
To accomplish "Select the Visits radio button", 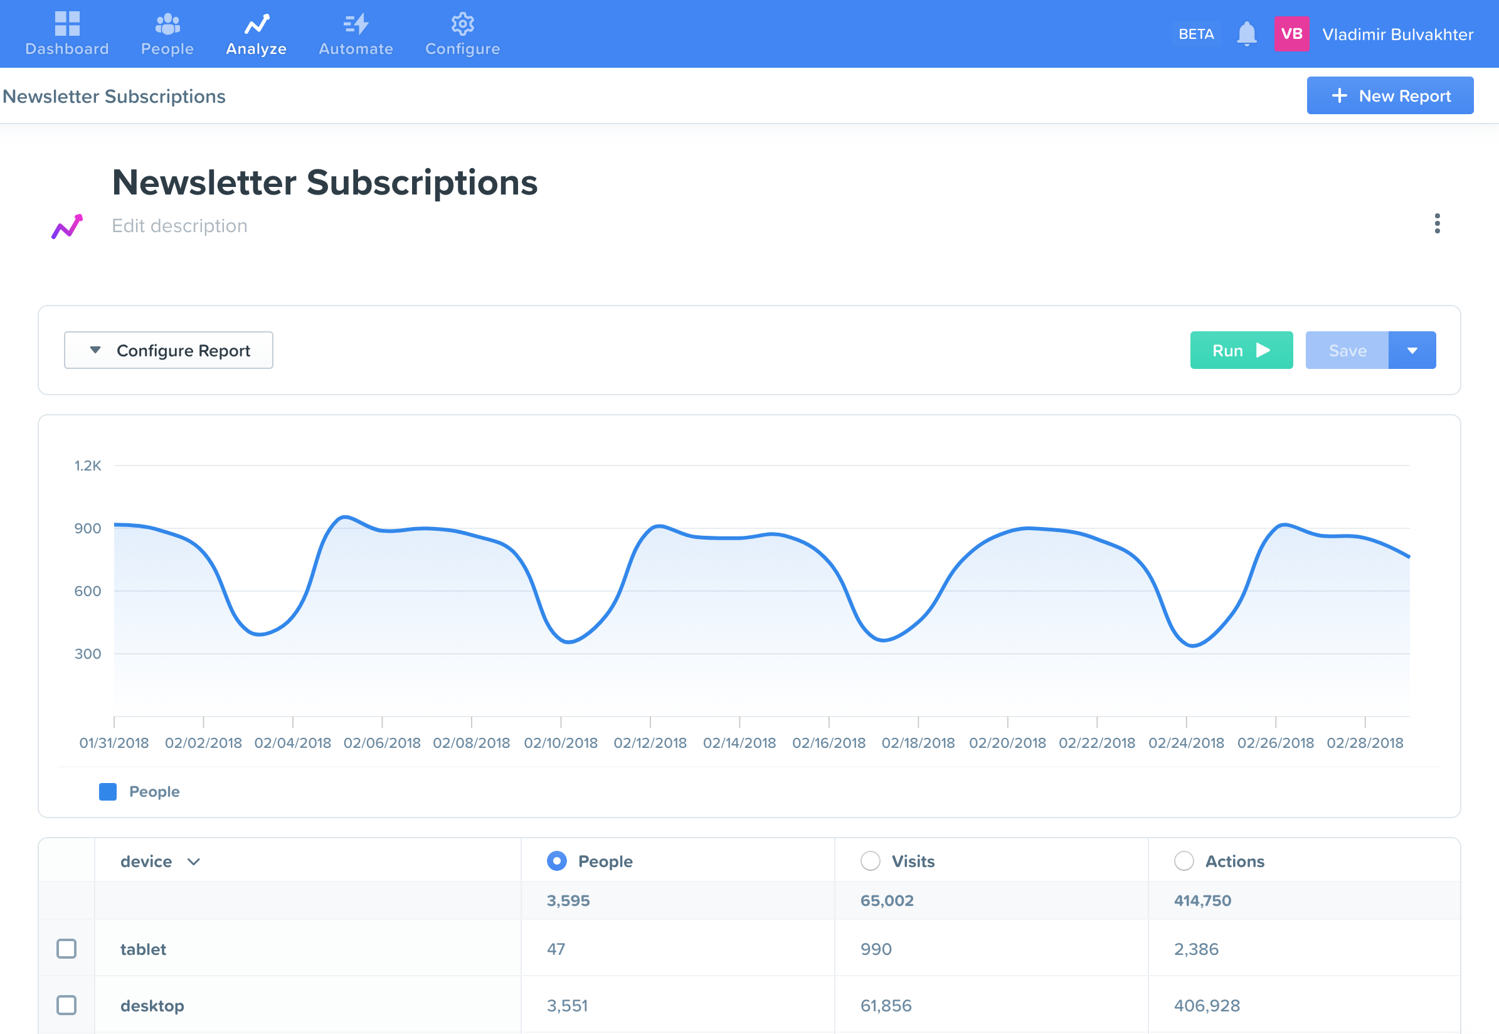I will (x=871, y=861).
